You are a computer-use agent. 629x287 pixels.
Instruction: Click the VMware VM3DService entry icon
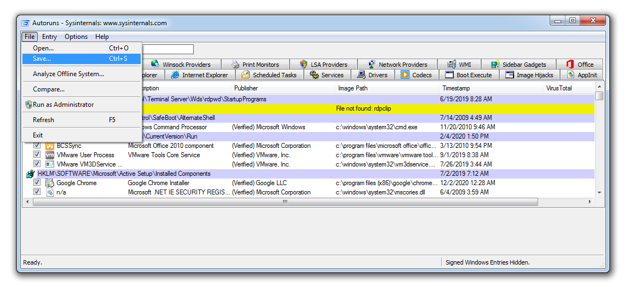coord(50,164)
